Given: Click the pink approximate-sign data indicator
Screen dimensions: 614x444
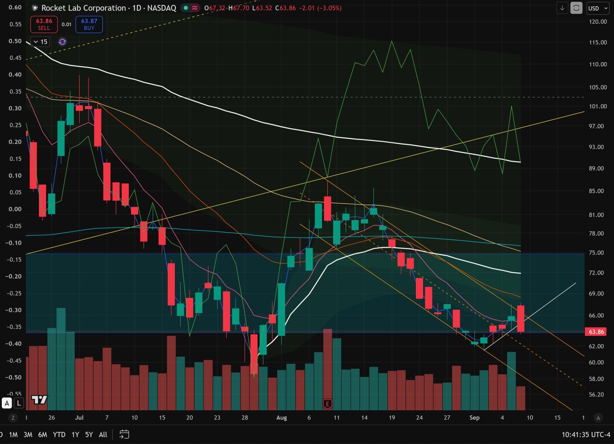Looking at the screenshot, I should click(195, 8).
